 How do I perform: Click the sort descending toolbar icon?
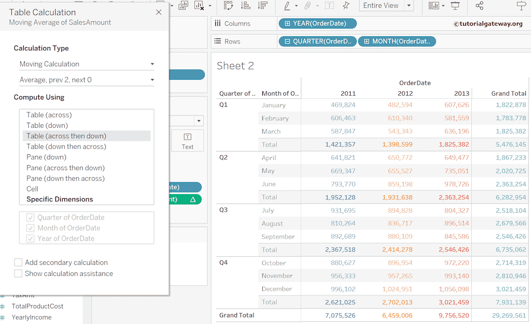[262, 5]
